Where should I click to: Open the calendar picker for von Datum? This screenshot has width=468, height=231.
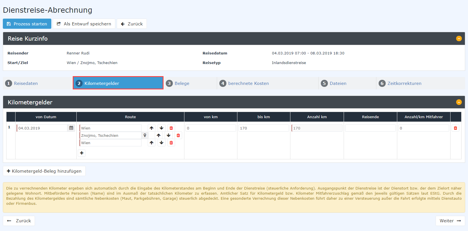71,128
